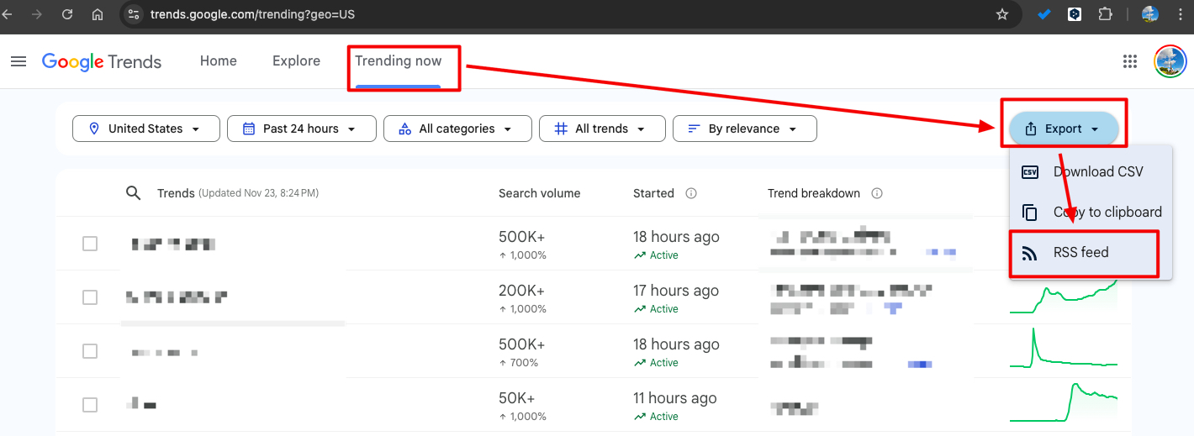Select Download CSV in the export menu

[x=1097, y=172]
